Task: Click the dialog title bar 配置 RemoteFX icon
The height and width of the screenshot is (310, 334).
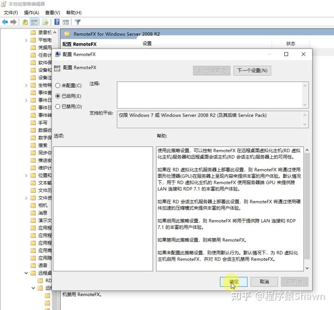Action: point(58,54)
